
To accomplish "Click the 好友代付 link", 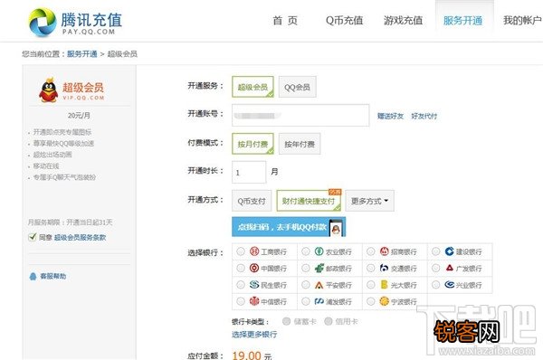I will [424, 116].
